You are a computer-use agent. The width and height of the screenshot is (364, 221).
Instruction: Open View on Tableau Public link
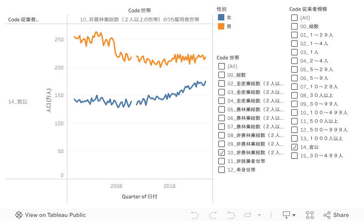tap(55, 215)
